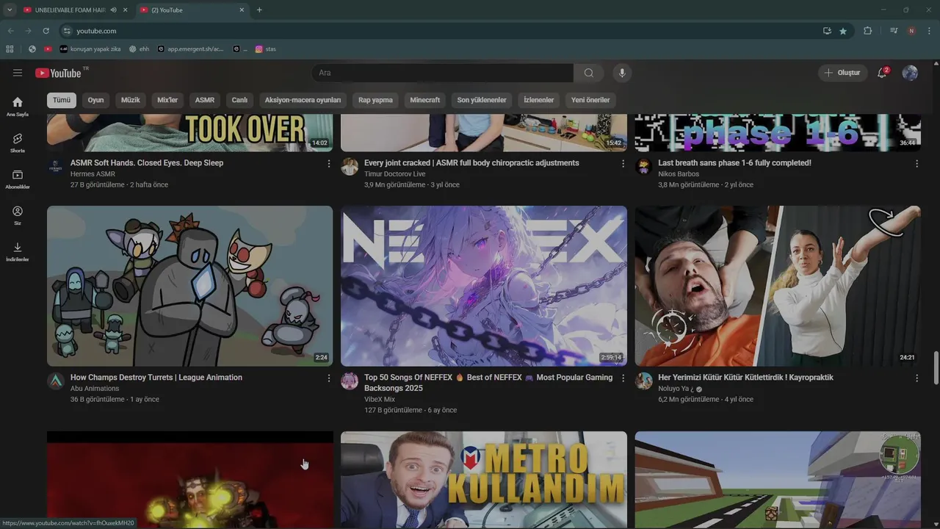This screenshot has width=940, height=529.
Task: Select the Rap yapma filter chip
Action: click(x=375, y=100)
